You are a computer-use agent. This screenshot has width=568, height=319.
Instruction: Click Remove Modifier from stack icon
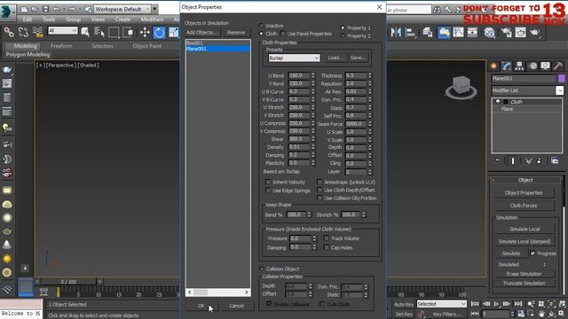539,160
